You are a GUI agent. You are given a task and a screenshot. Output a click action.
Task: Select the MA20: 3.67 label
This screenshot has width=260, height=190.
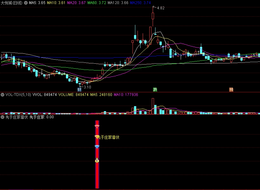pos(77,3)
